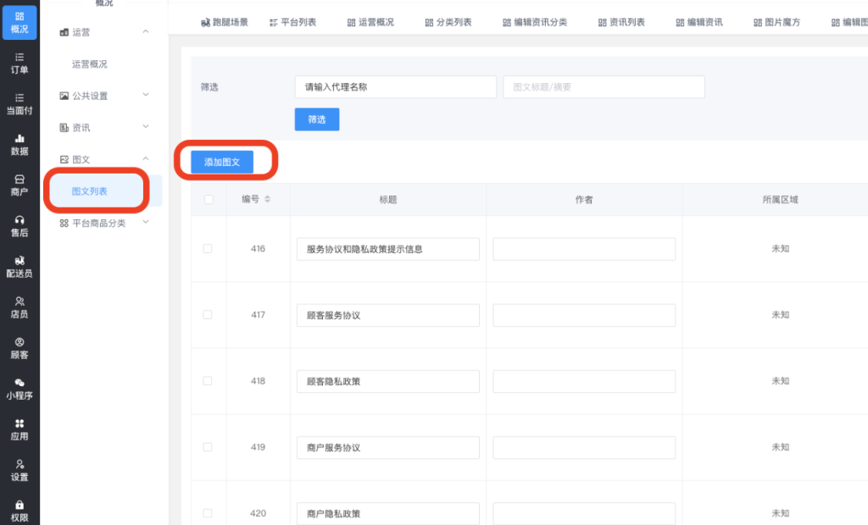The image size is (868, 525).
Task: Select the checkbox for row 418
Action: [209, 381]
